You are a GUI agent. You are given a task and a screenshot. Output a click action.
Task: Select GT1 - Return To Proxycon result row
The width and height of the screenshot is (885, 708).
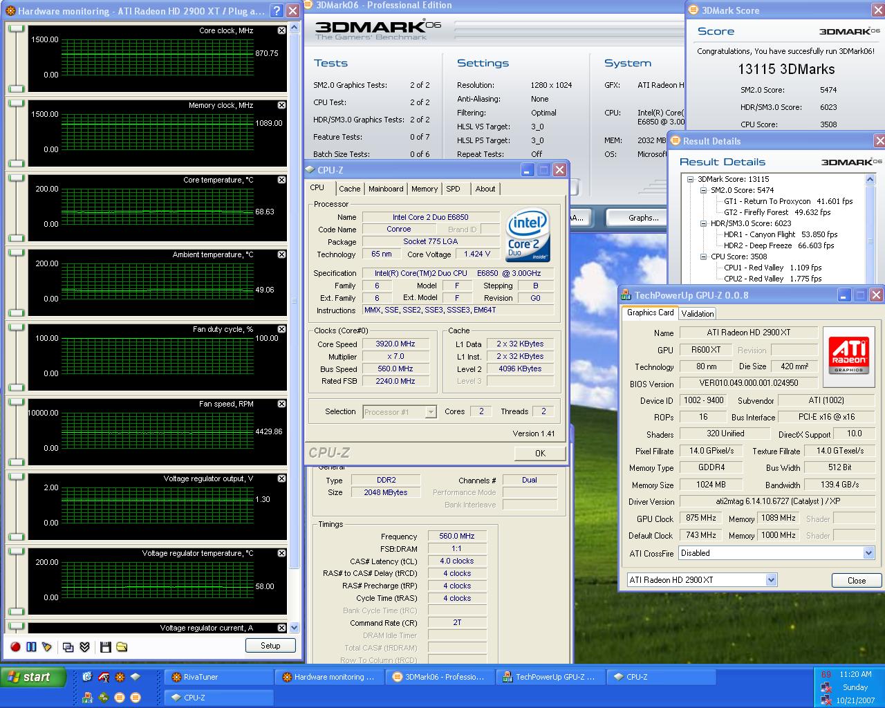click(788, 201)
